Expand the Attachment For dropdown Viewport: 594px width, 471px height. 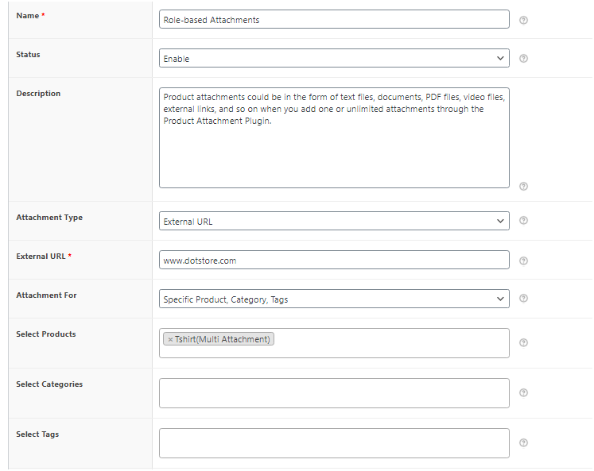pyautogui.click(x=333, y=299)
